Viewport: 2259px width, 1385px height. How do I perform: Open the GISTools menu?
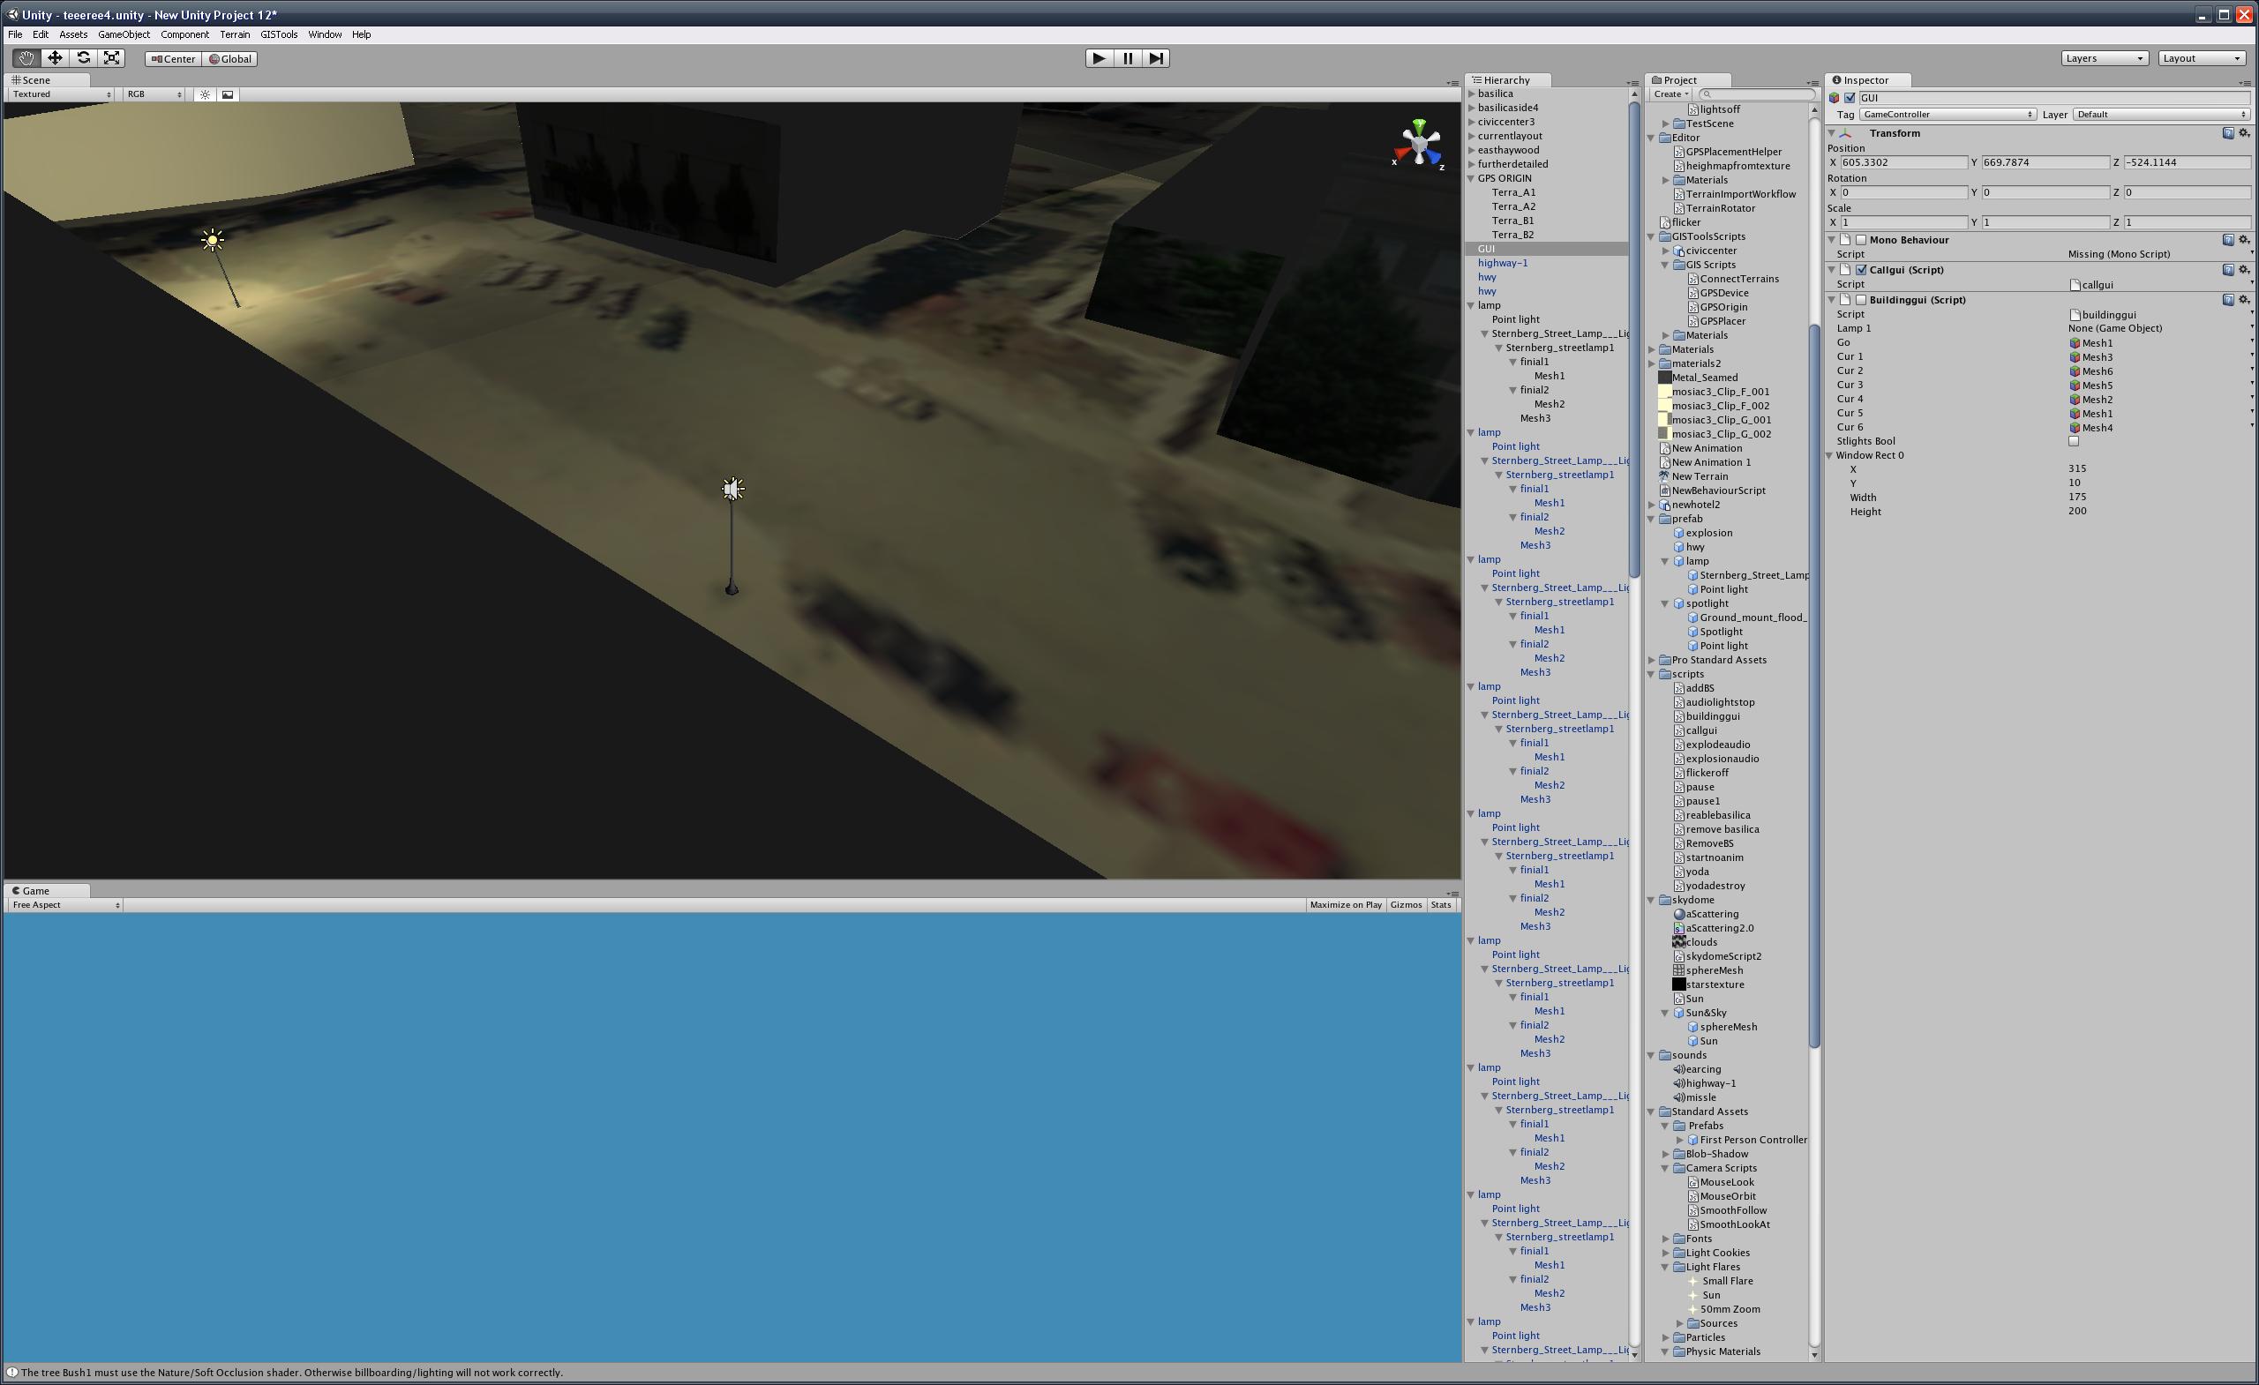[x=279, y=34]
